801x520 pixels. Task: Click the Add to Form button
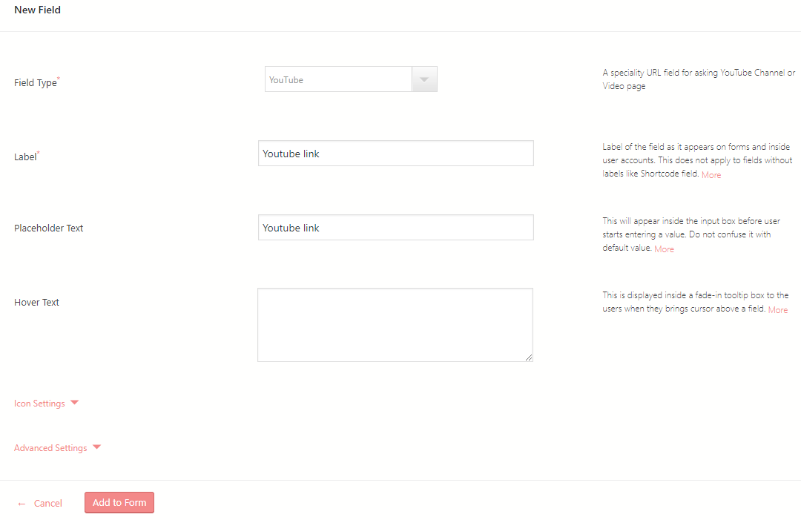pyautogui.click(x=119, y=502)
